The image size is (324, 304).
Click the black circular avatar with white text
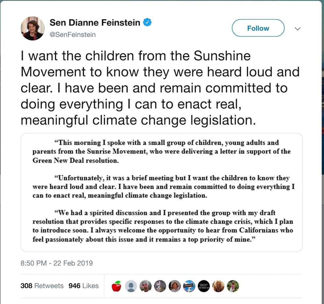[x=204, y=286]
